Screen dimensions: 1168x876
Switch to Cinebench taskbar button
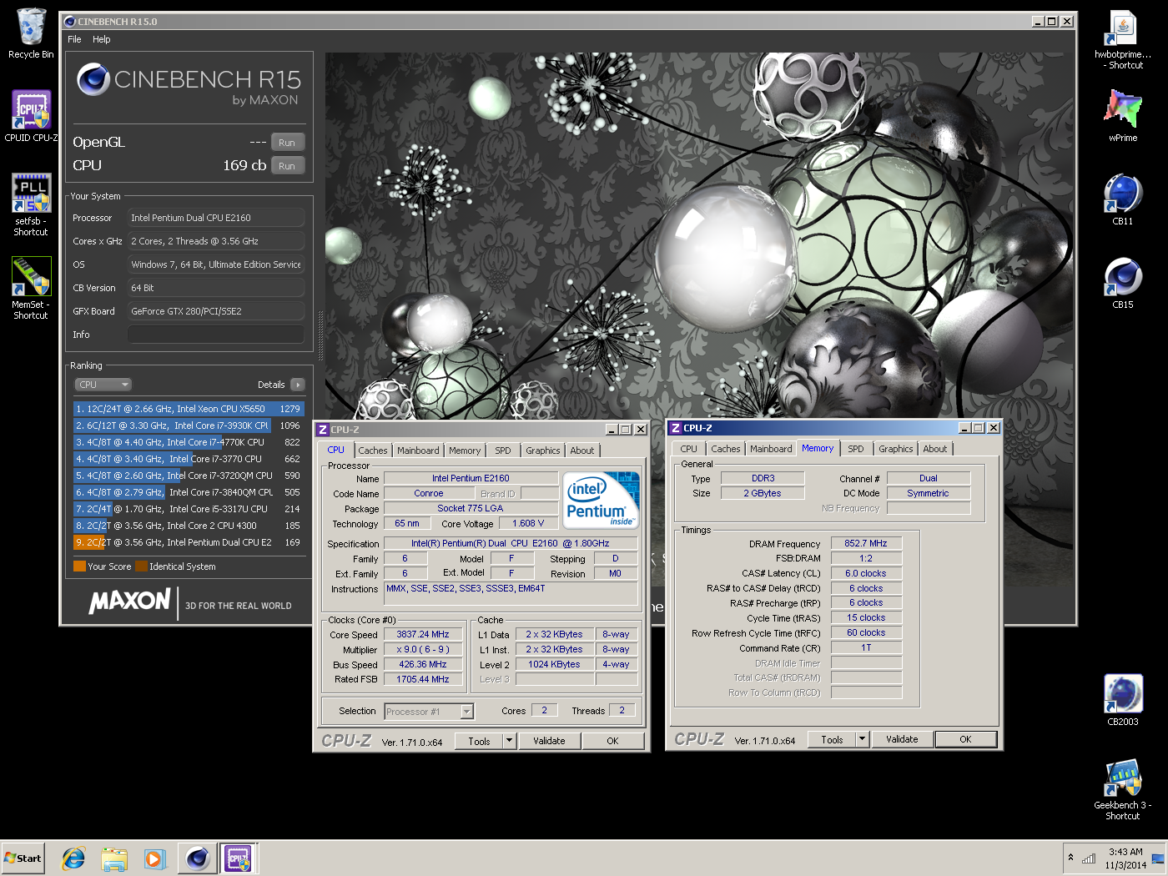pyautogui.click(x=198, y=858)
